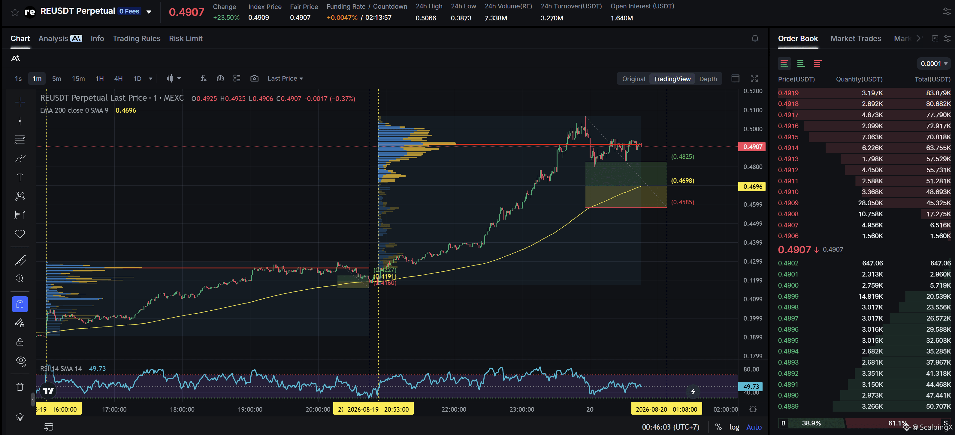Image resolution: width=955 pixels, height=435 pixels.
Task: Select the zoom in tool
Action: (x=20, y=279)
